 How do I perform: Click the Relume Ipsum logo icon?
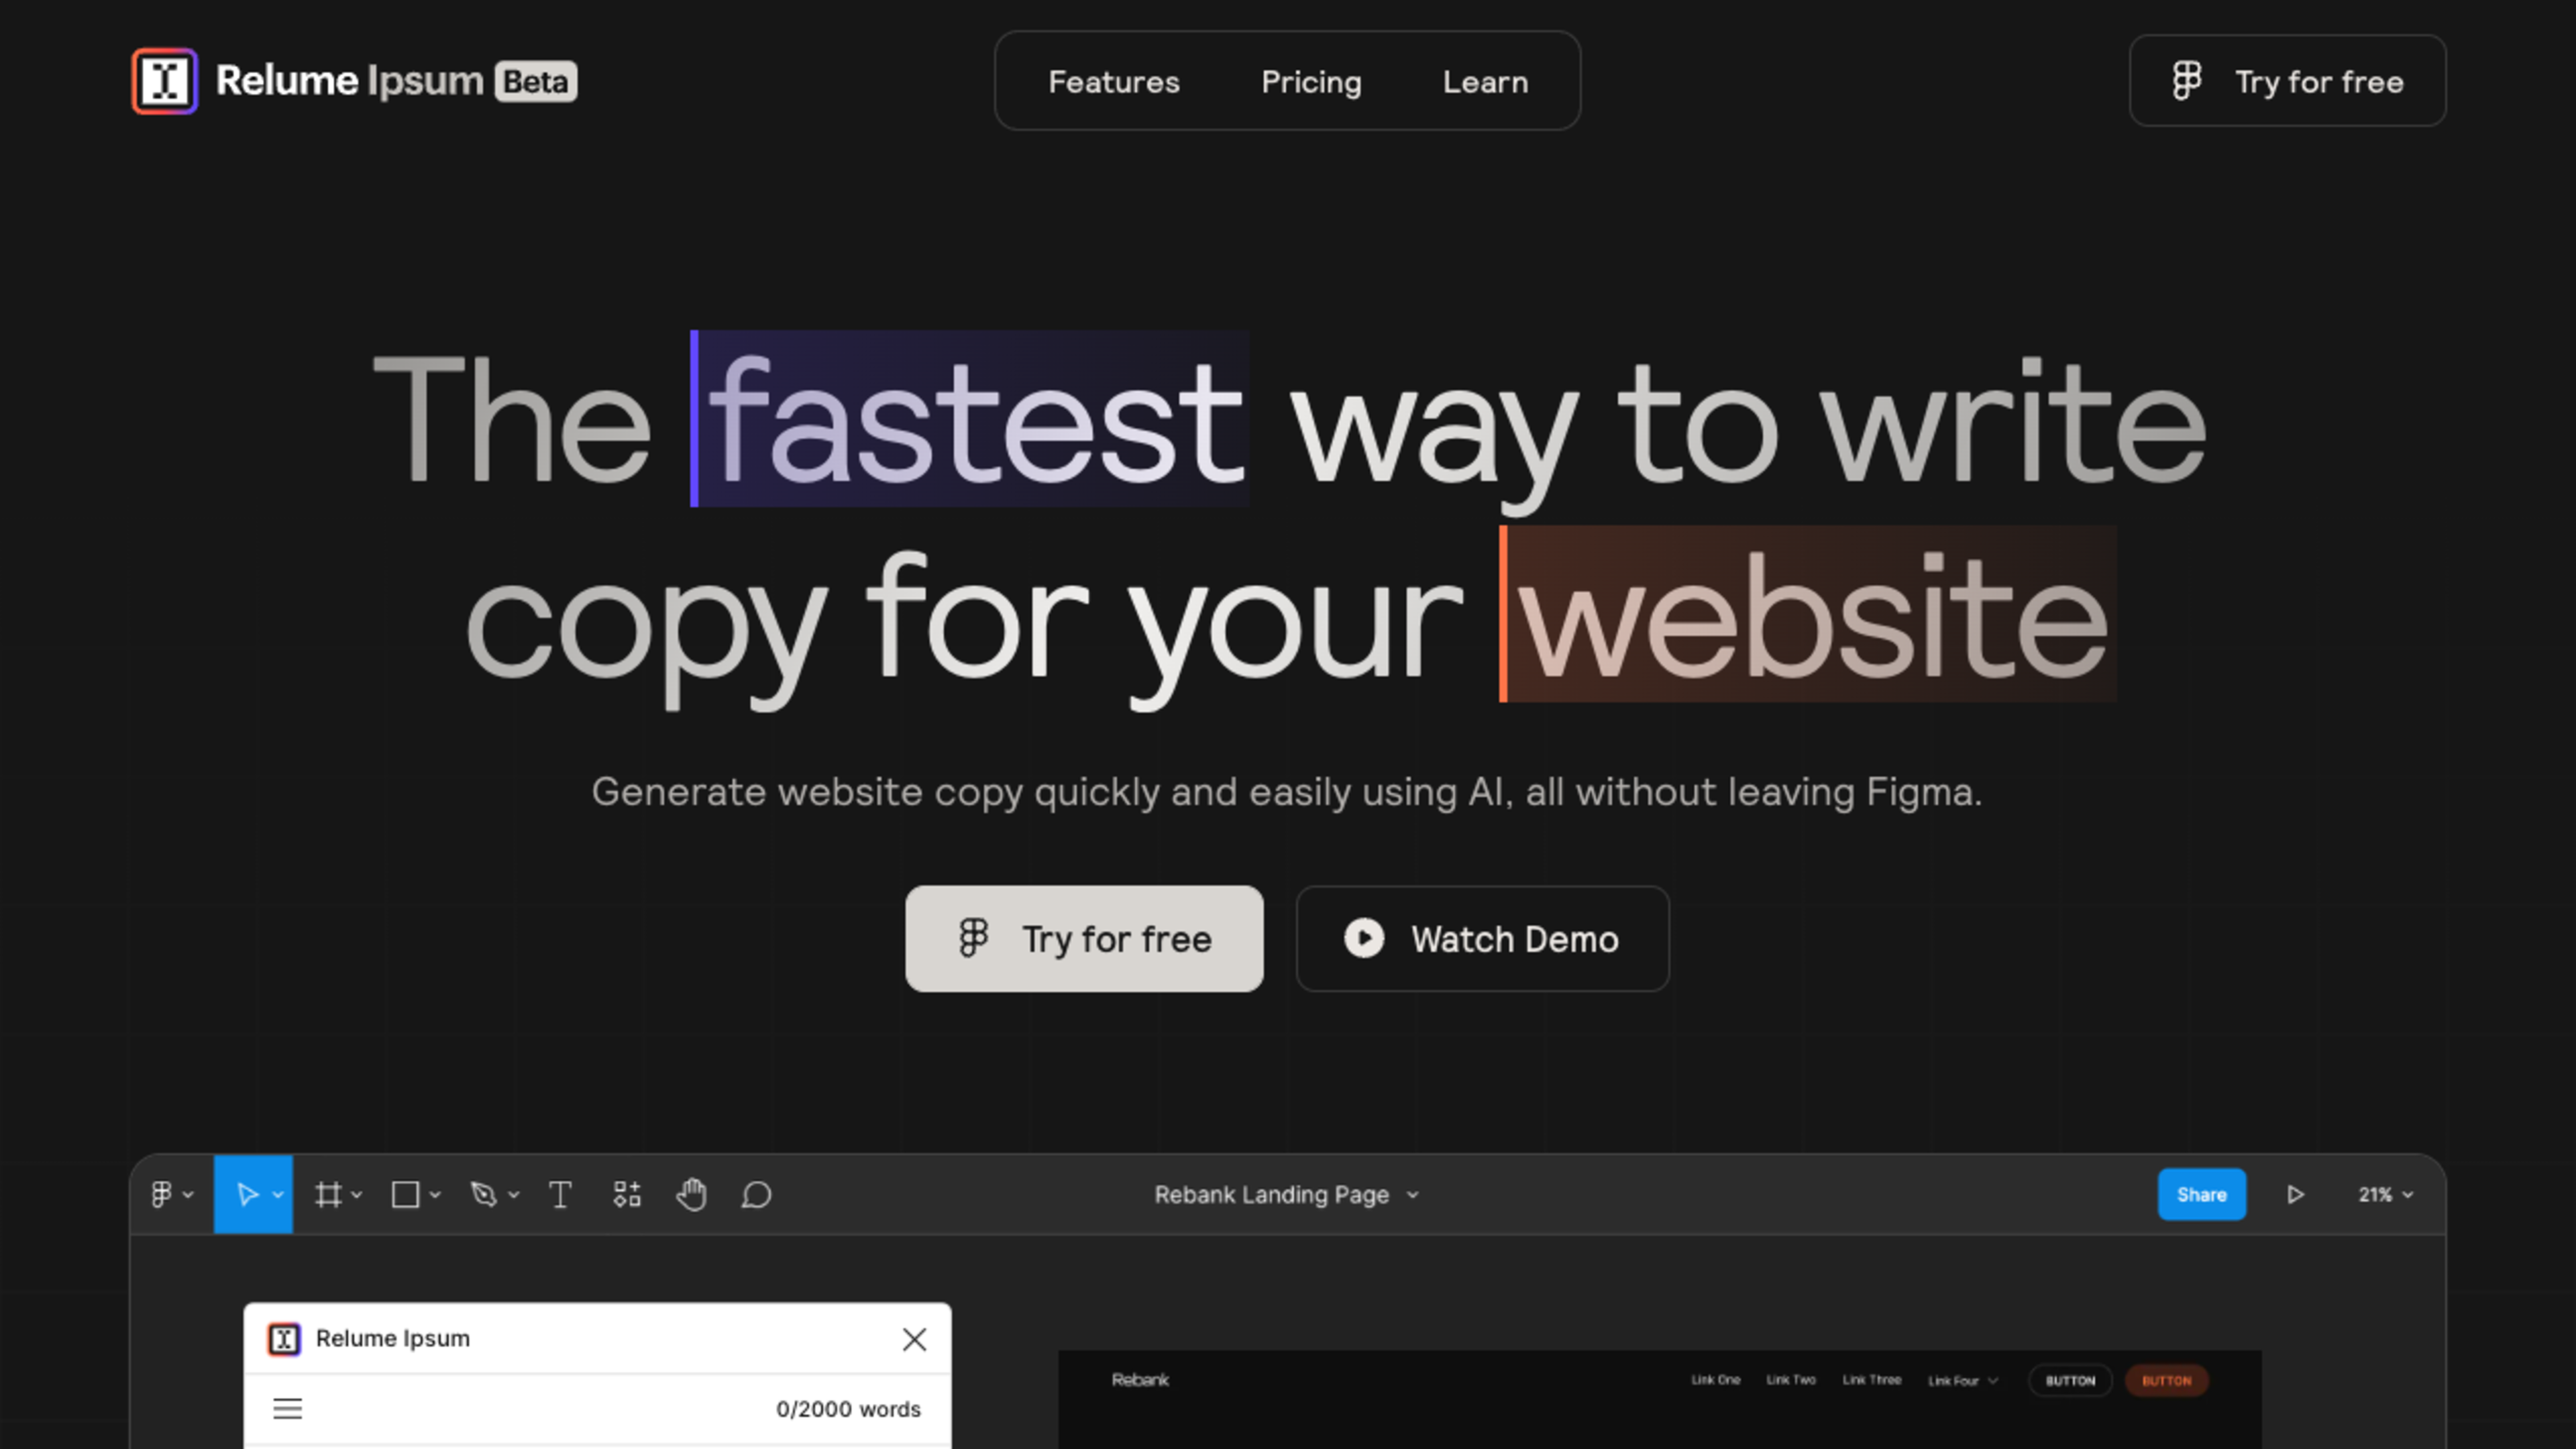point(165,81)
